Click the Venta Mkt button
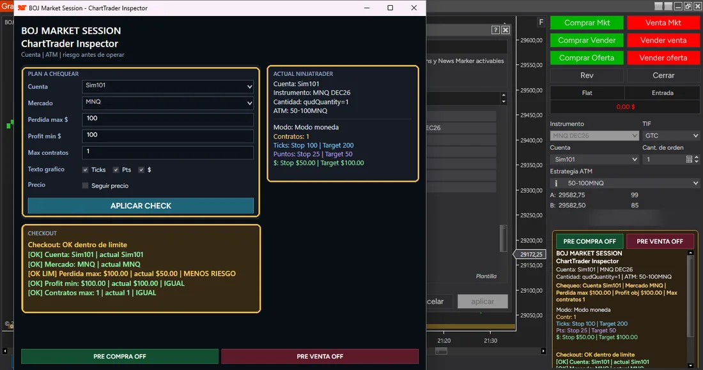Viewport: 703px width, 370px height. coord(663,23)
